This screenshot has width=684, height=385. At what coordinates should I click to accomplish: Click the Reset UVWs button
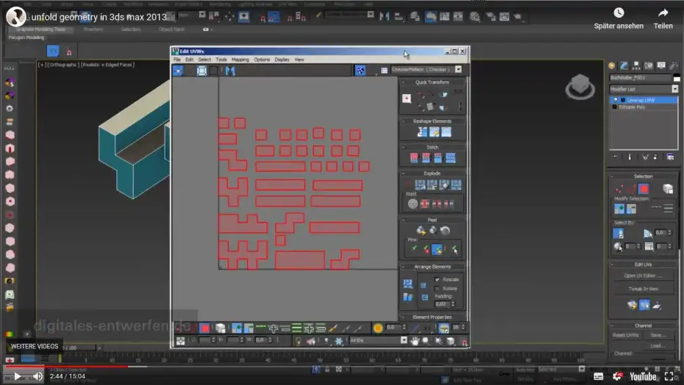click(x=625, y=335)
